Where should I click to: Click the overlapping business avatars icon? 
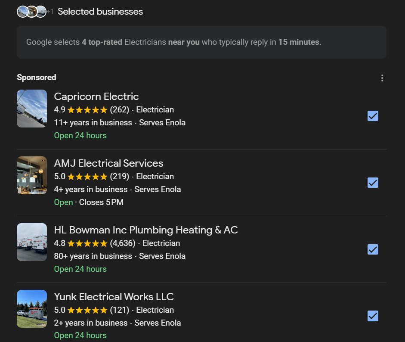click(31, 12)
